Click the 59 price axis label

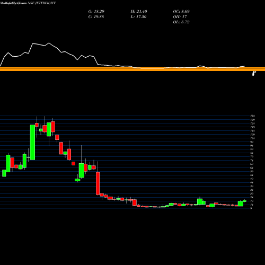point(252,171)
